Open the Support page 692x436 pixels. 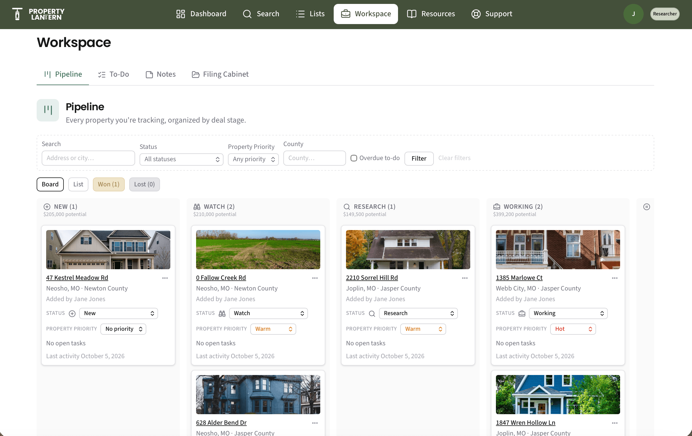click(492, 14)
